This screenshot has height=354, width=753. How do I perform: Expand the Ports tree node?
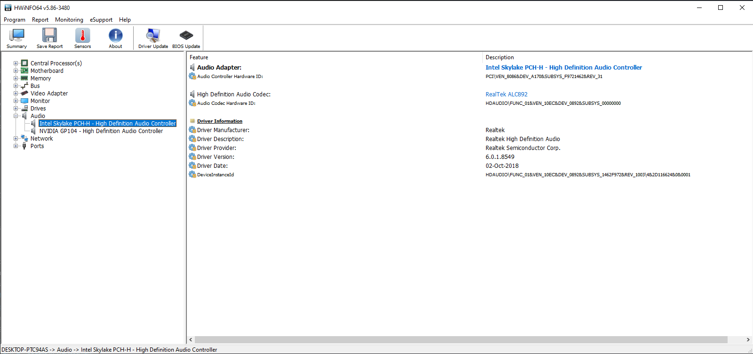(x=16, y=146)
